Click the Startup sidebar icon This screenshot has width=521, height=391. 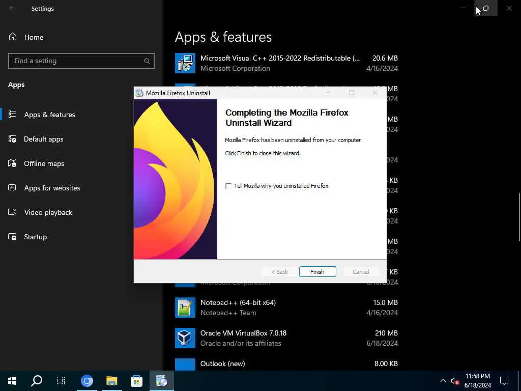click(x=12, y=237)
